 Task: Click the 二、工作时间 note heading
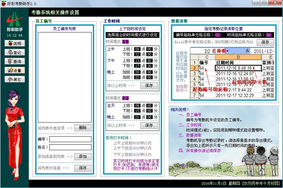(x=190, y=125)
